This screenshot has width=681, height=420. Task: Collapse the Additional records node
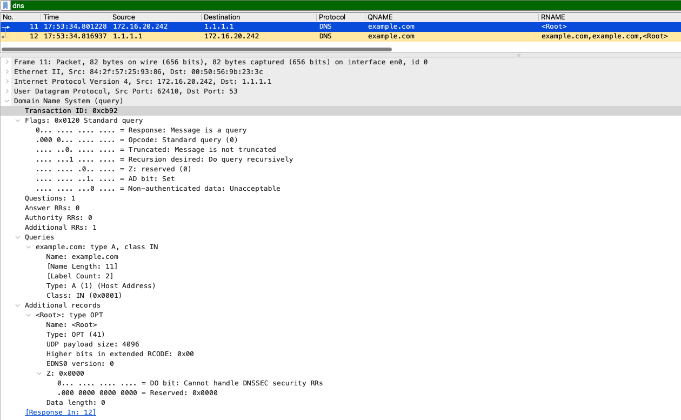click(x=18, y=305)
